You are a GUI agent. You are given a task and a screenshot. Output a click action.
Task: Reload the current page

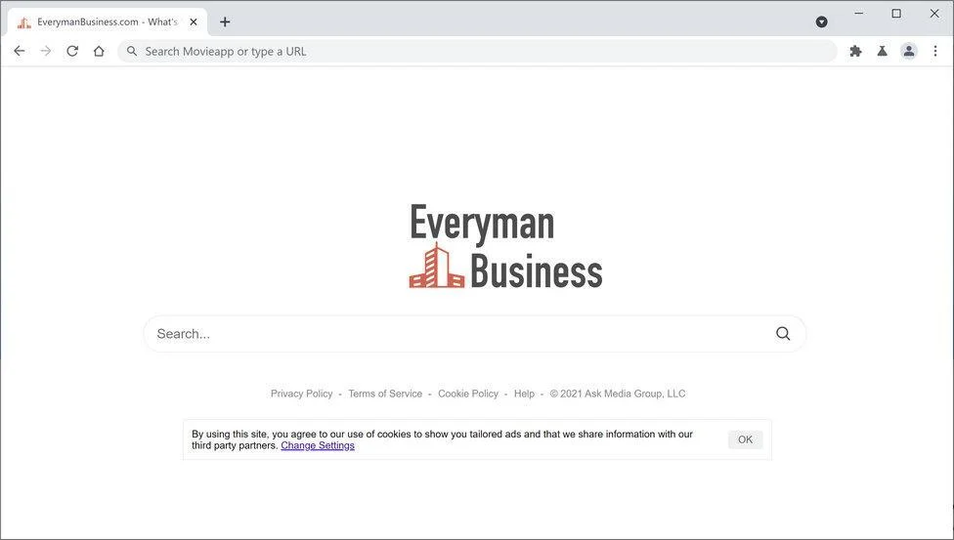(x=72, y=51)
